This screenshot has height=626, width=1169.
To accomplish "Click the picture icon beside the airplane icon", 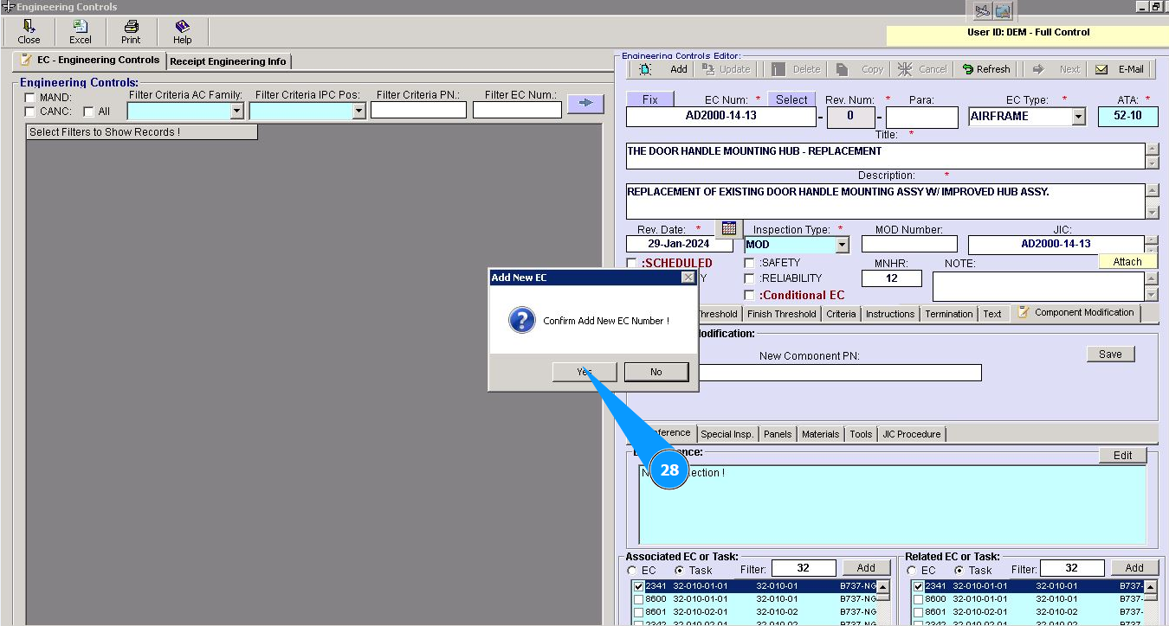I will 1003,10.
